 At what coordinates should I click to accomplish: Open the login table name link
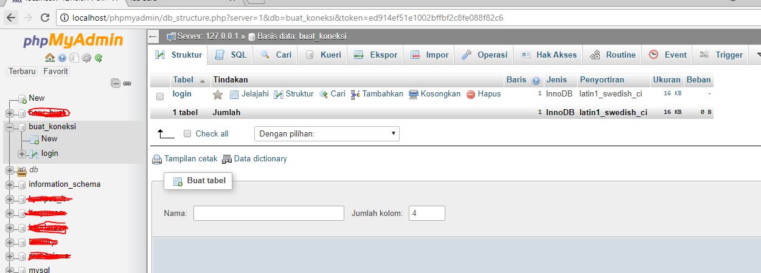tap(182, 94)
